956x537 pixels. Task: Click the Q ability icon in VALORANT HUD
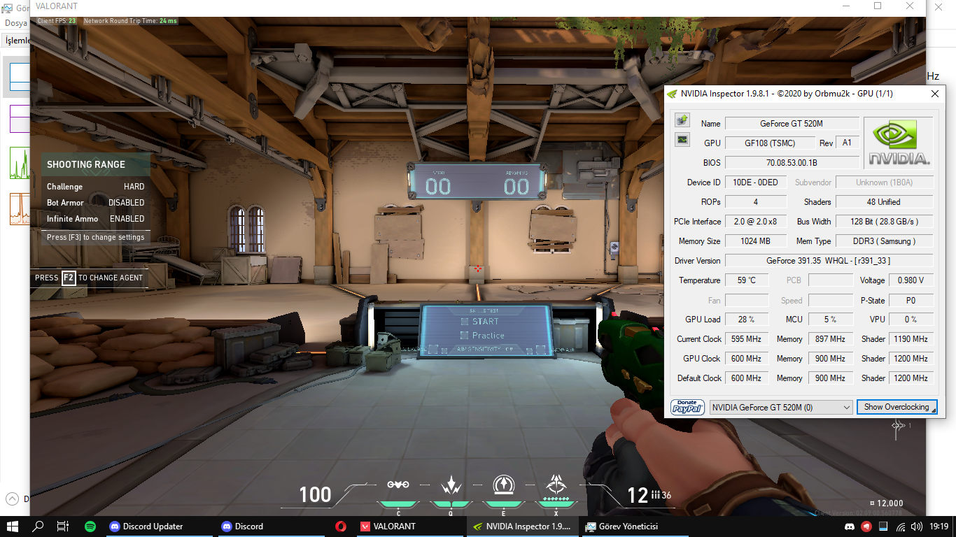451,484
